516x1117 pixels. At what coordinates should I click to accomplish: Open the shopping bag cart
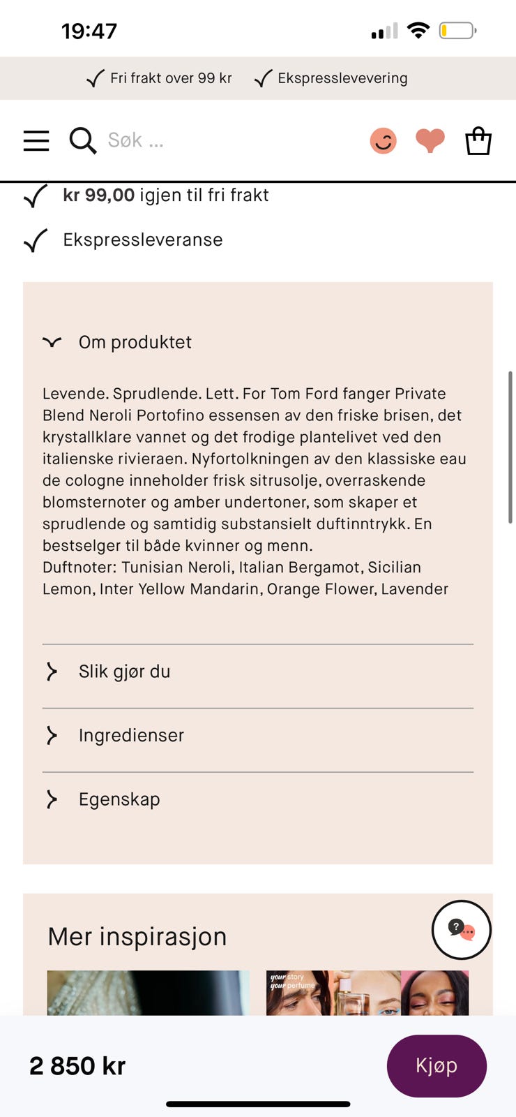(478, 140)
